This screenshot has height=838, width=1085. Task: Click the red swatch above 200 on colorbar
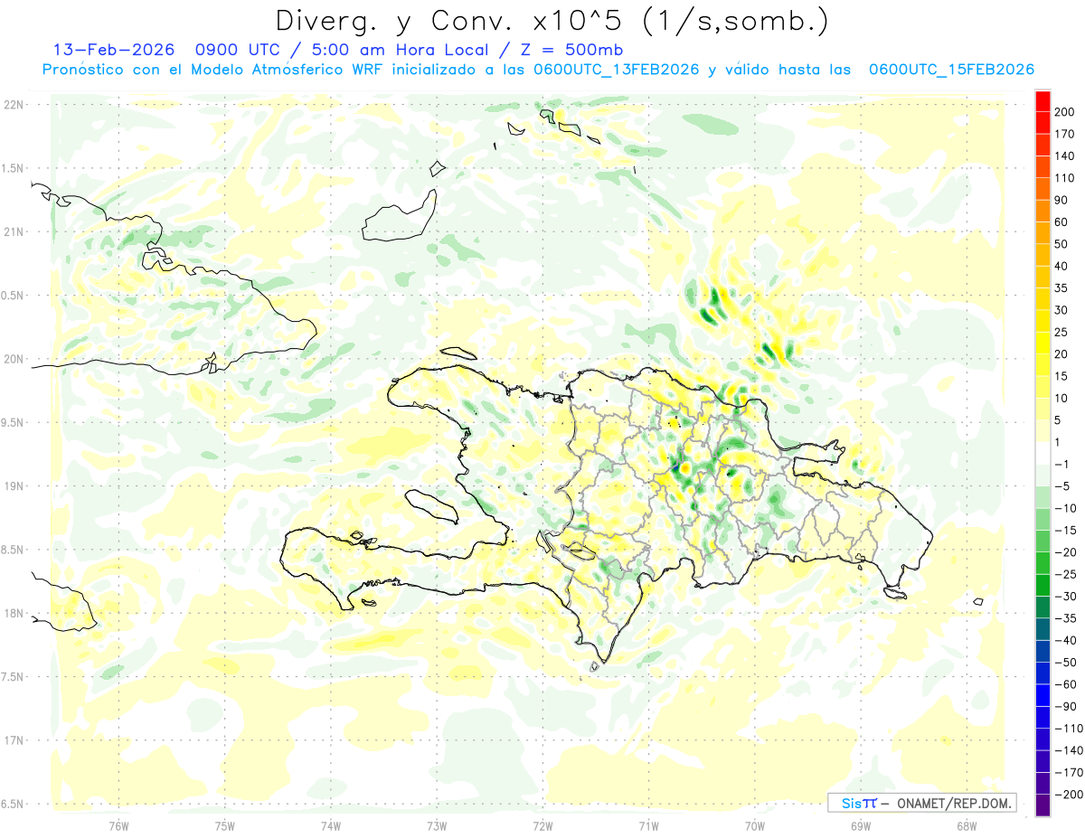(x=1043, y=100)
